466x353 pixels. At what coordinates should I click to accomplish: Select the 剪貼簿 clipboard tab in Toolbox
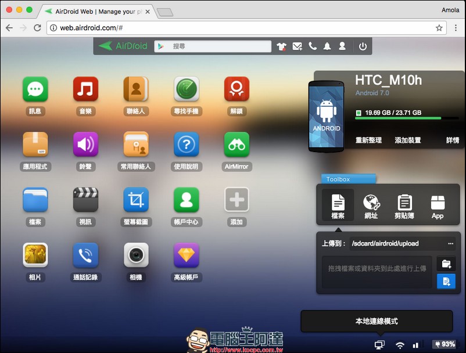pos(404,206)
